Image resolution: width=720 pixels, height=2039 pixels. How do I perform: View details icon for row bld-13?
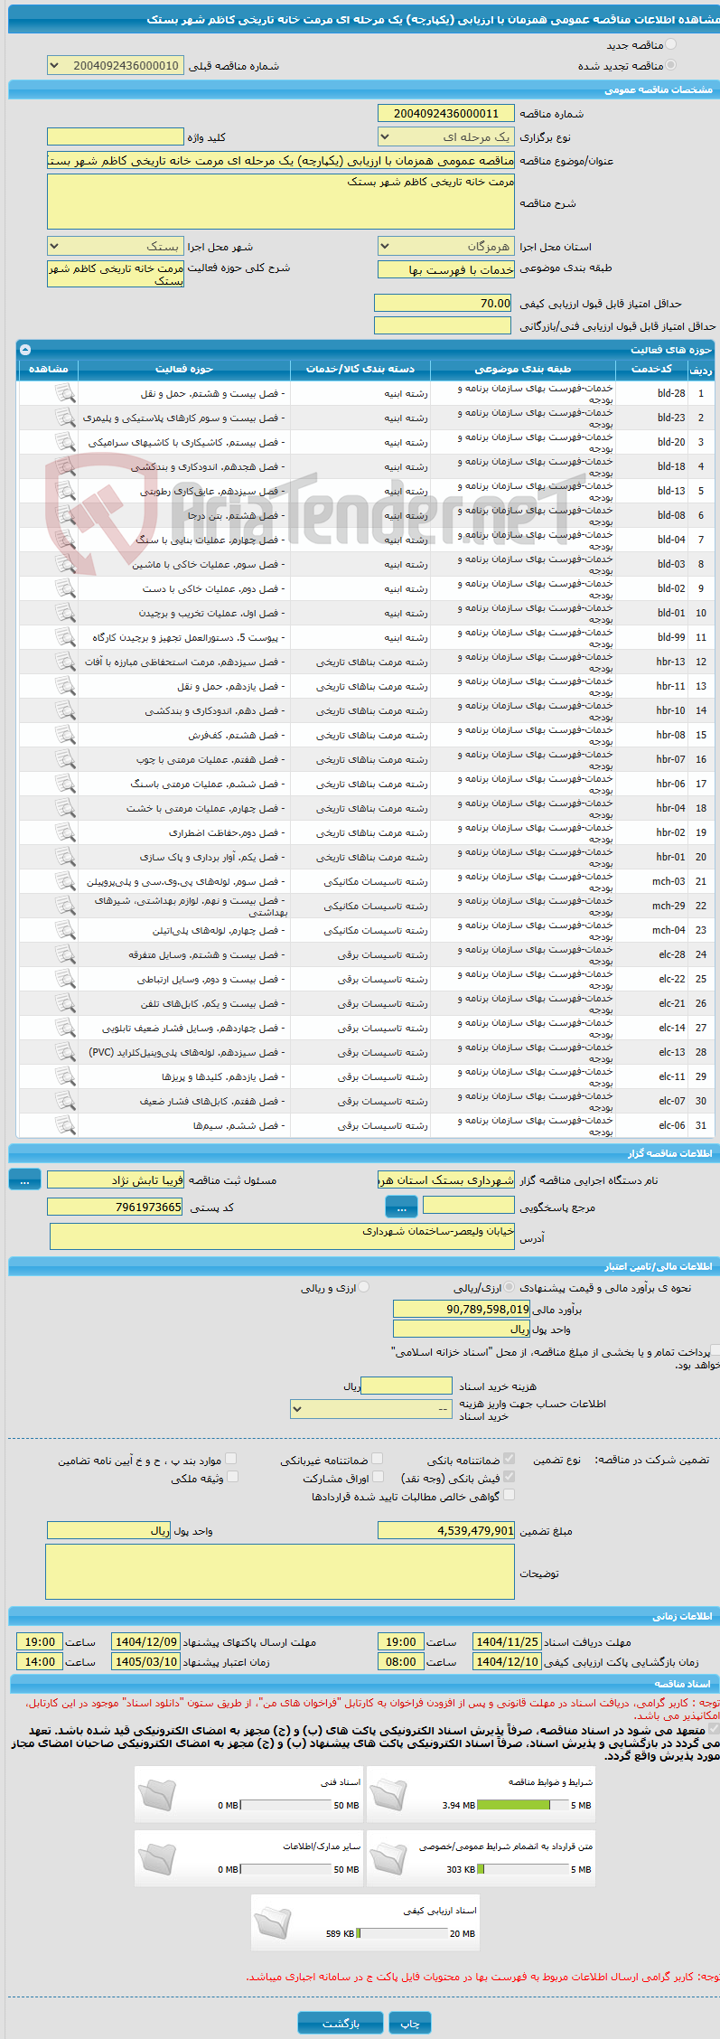pos(64,491)
